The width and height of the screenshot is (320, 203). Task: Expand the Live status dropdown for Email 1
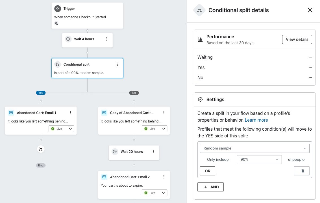point(61,129)
